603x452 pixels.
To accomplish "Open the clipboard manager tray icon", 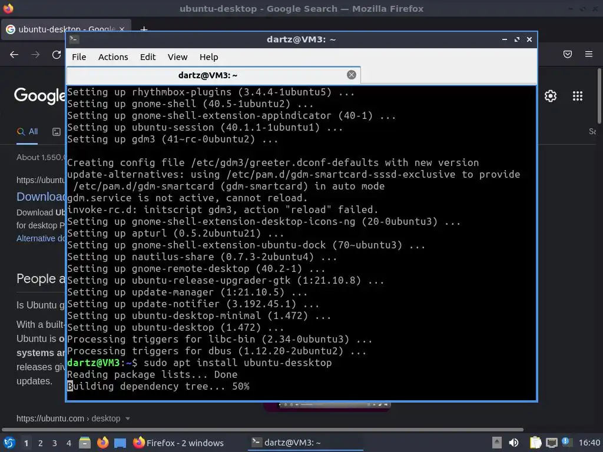I will pyautogui.click(x=535, y=443).
